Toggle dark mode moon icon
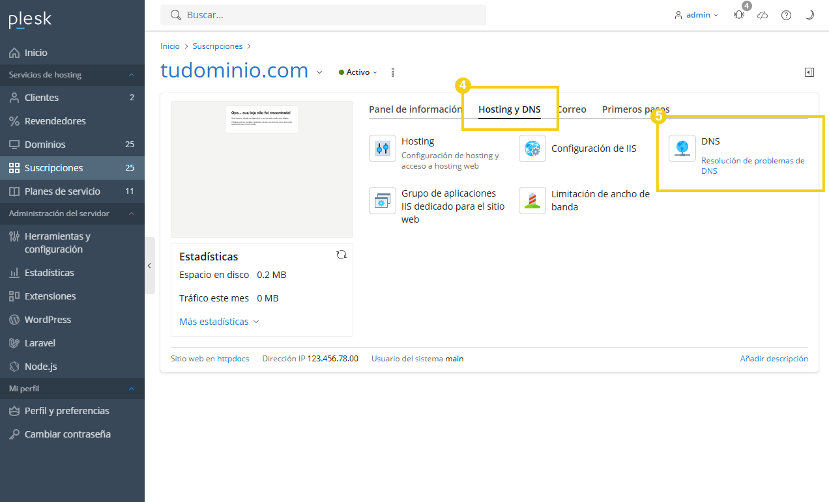Image resolution: width=829 pixels, height=502 pixels. [x=809, y=15]
